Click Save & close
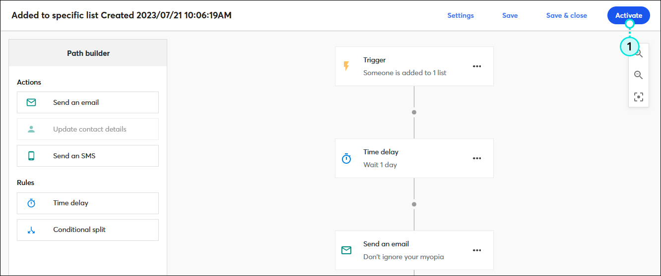The width and height of the screenshot is (661, 276). tap(566, 15)
